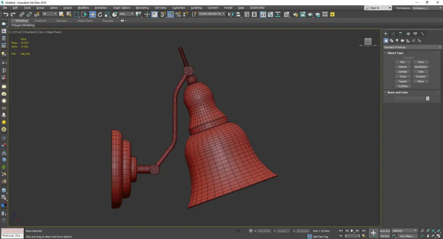Toggle the Percent Snap button
The image size is (443, 239).
coord(178,14)
